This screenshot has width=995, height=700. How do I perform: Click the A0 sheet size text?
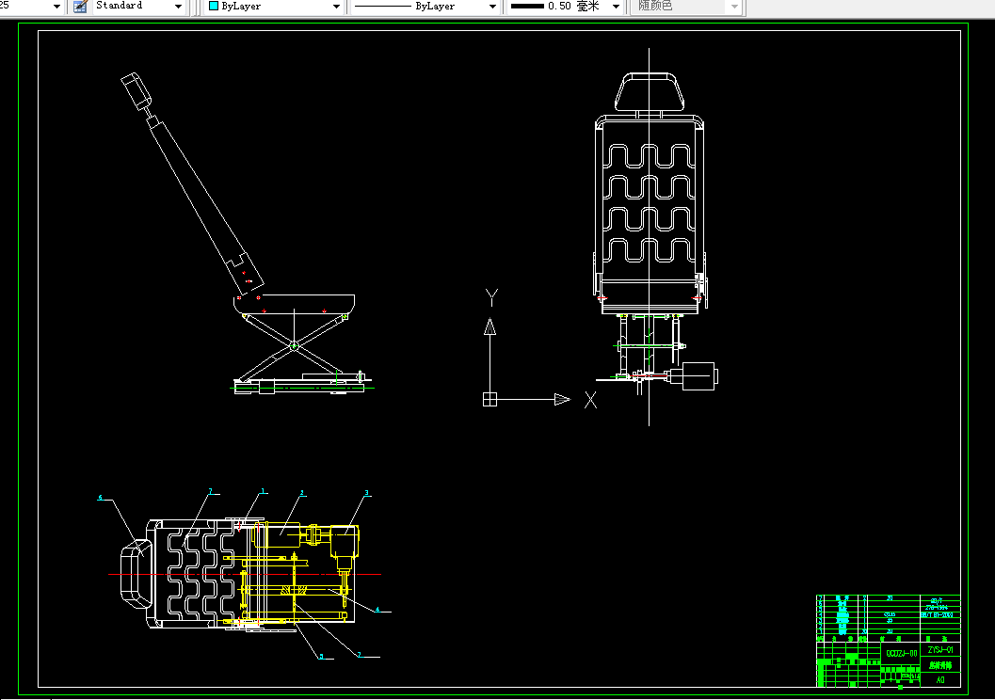click(x=940, y=679)
